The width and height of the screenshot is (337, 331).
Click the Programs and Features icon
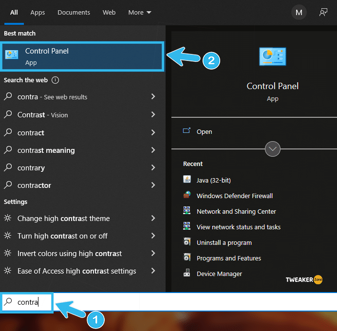pyautogui.click(x=187, y=257)
